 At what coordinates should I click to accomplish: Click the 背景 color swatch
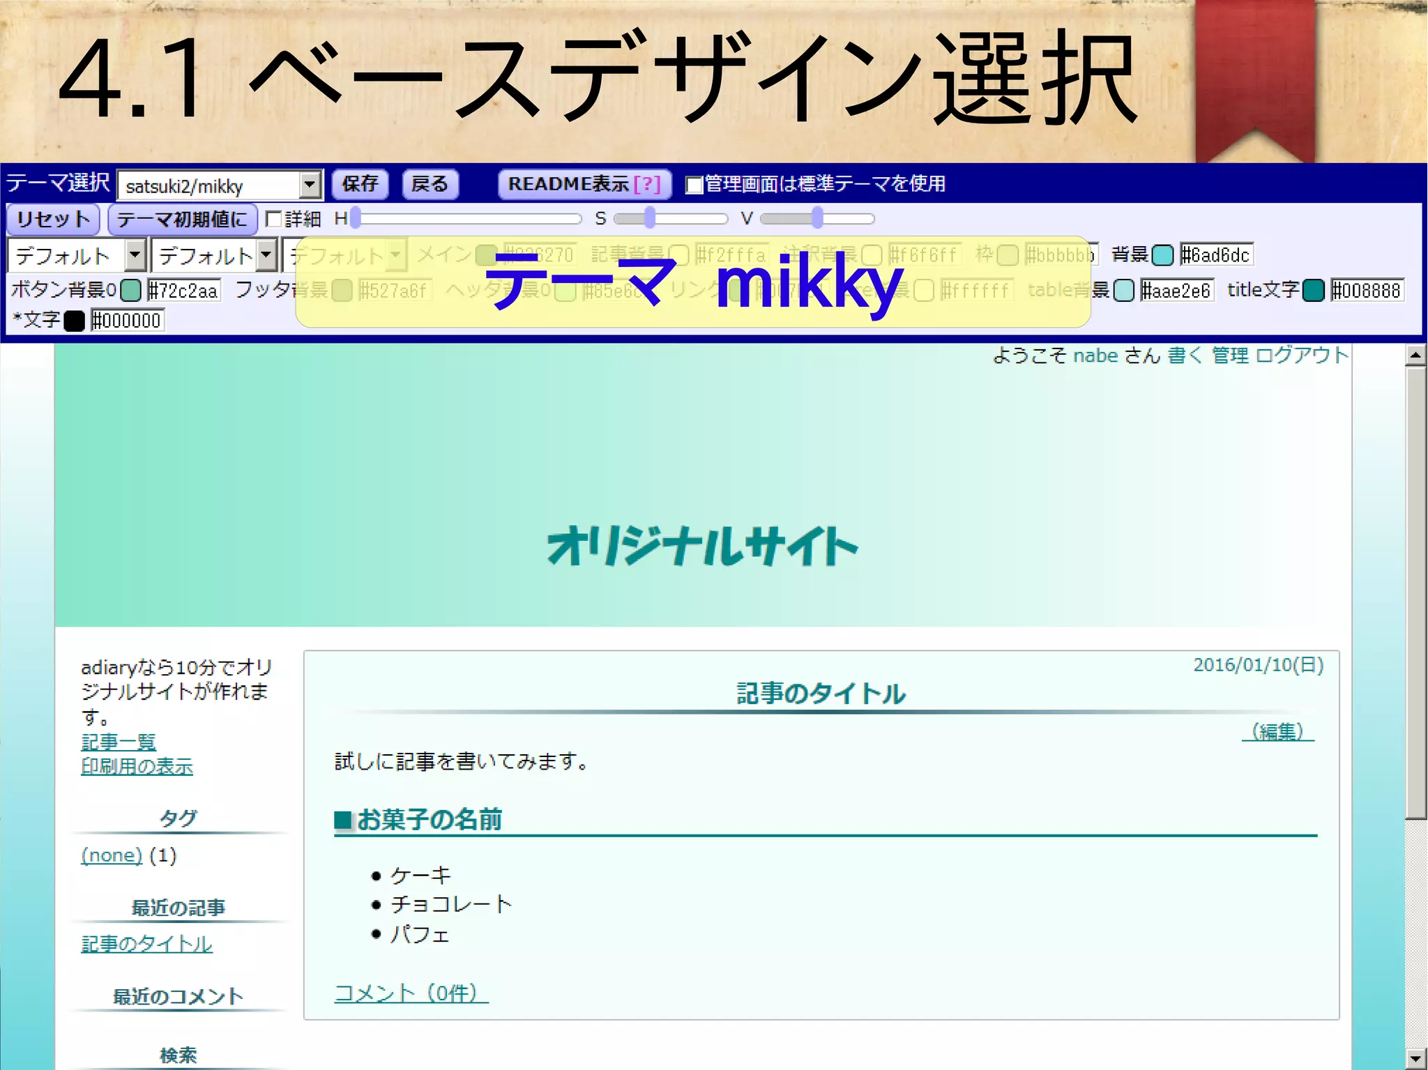1162,255
